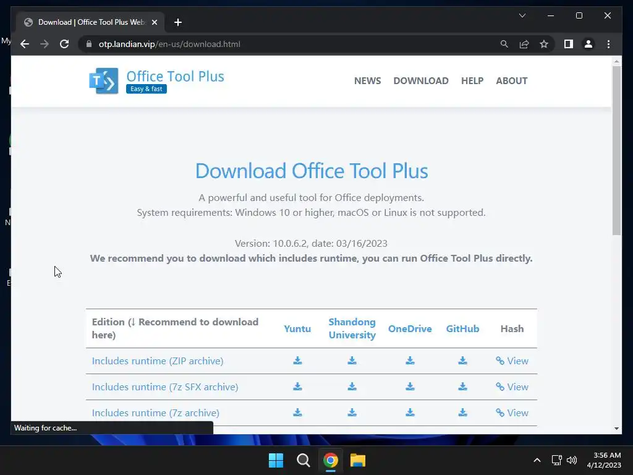Viewport: 633px width, 475px height.
Task: Click the lock site info icon
Action: pos(89,44)
